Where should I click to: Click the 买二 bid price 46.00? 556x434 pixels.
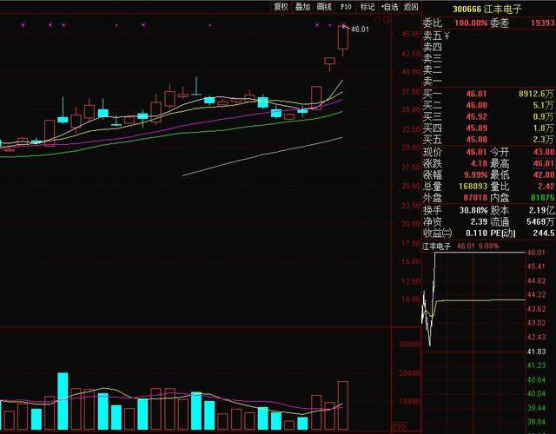coord(477,105)
